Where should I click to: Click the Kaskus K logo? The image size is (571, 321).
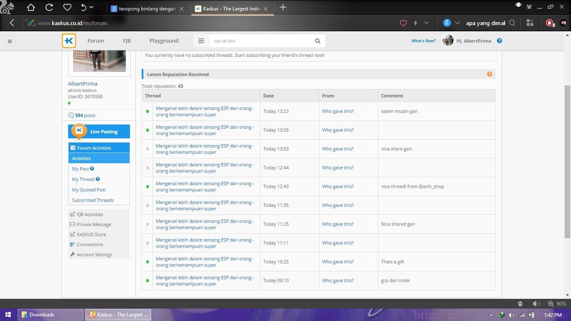point(69,41)
